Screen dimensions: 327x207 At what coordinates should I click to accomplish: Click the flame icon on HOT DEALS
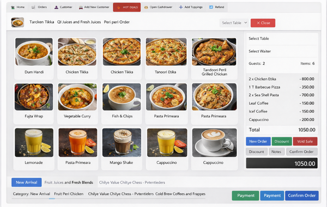click(118, 7)
